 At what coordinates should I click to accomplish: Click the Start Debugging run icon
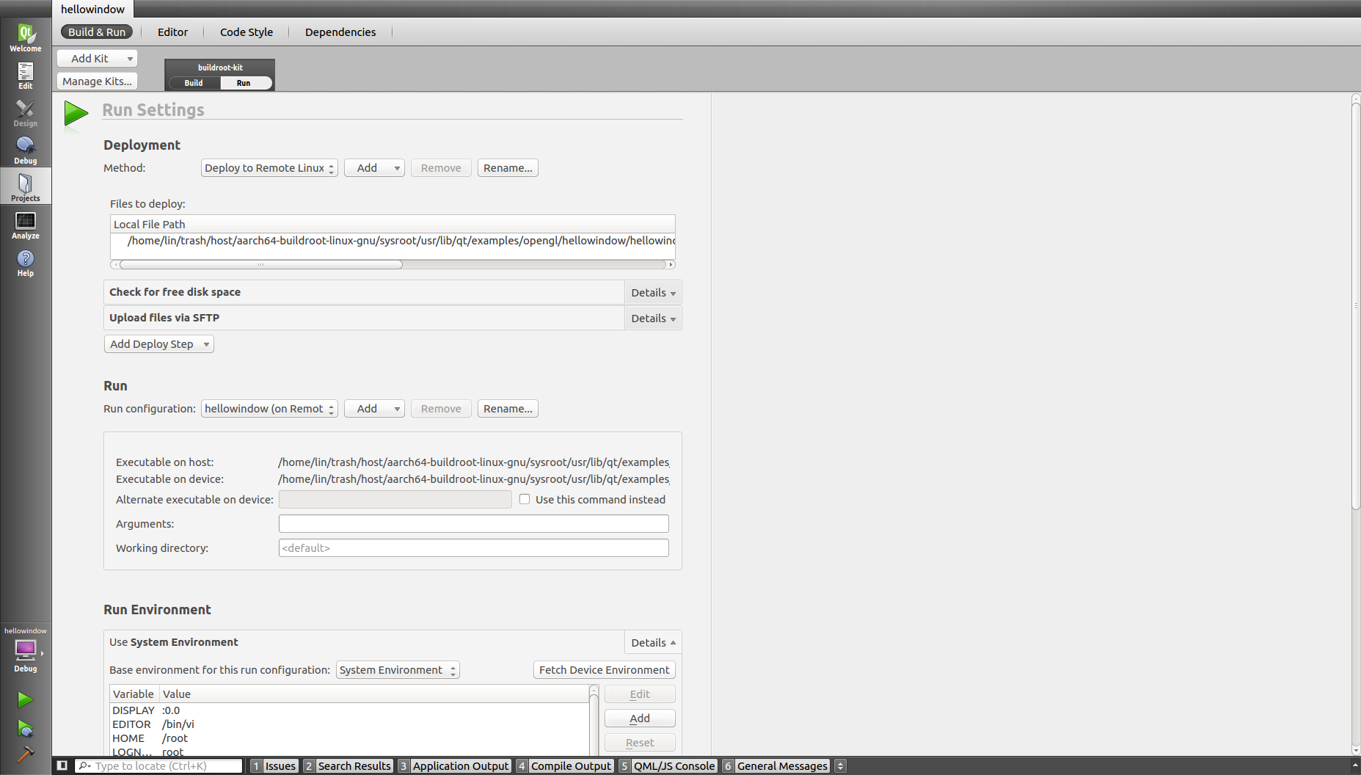coord(25,728)
